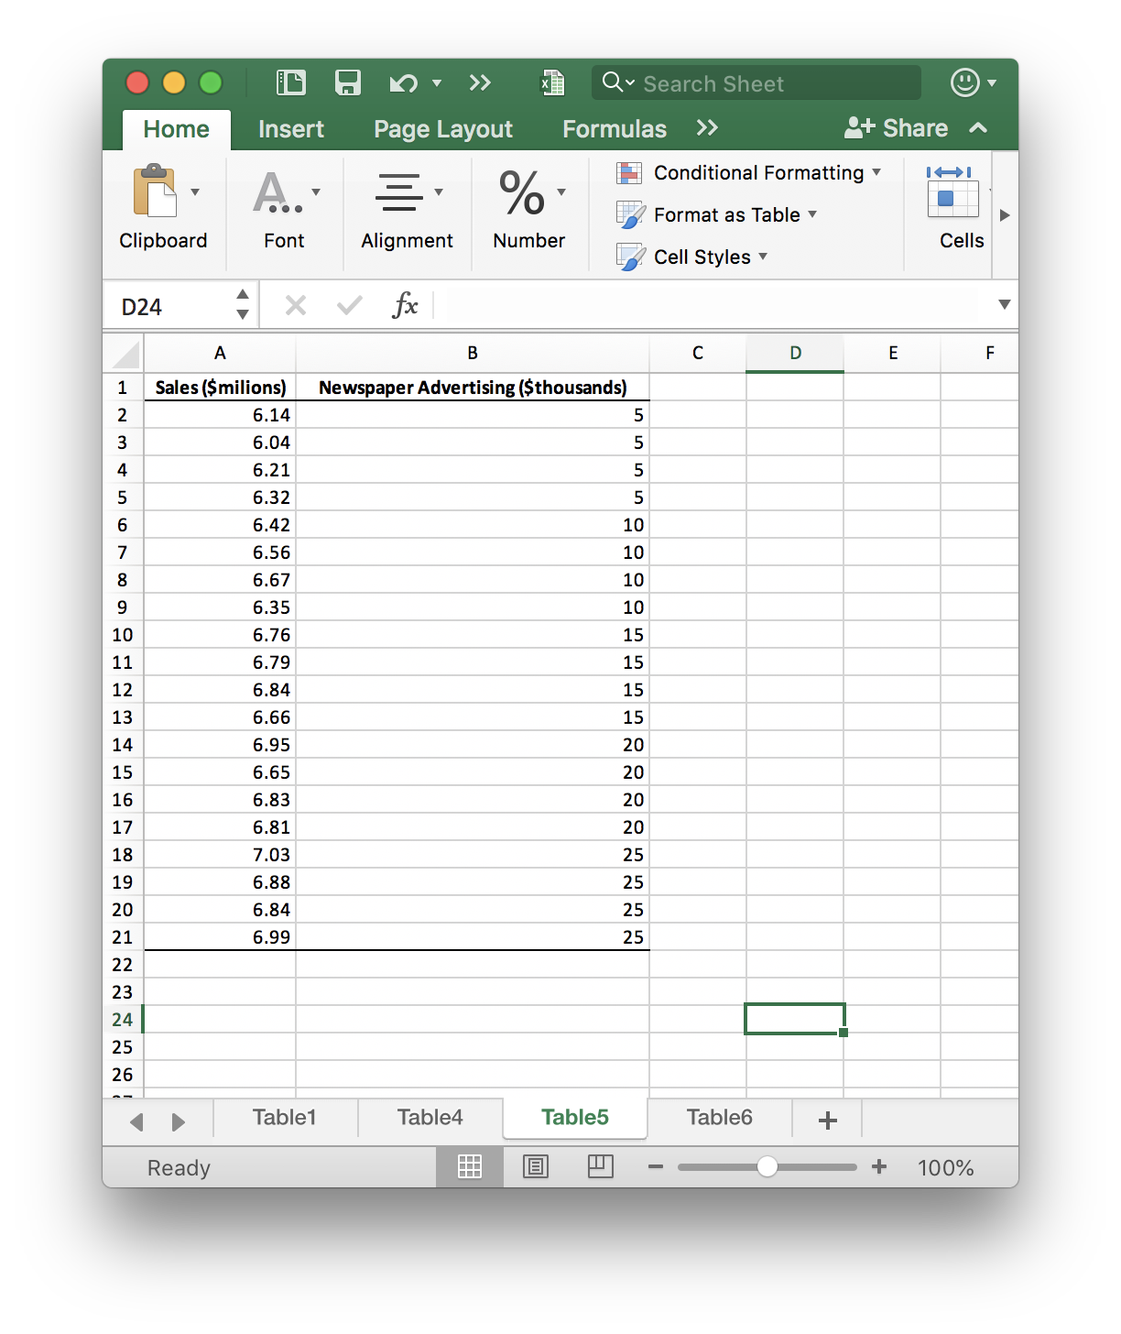Image resolution: width=1121 pixels, height=1334 pixels.
Task: Open the Formulas ribbon tab
Action: pyautogui.click(x=615, y=129)
